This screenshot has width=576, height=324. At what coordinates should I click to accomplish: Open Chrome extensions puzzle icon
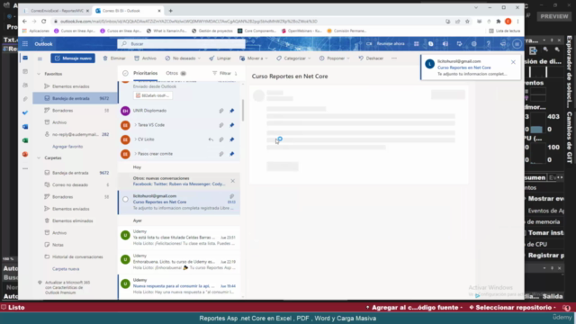pos(499,22)
